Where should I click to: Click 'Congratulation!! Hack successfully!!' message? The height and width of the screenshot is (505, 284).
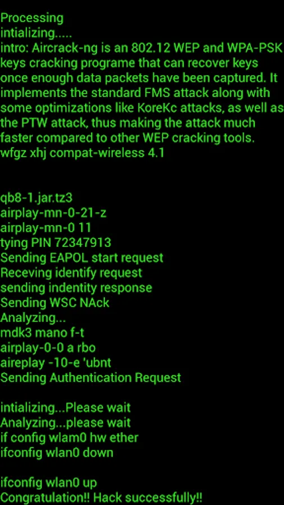pyautogui.click(x=101, y=498)
